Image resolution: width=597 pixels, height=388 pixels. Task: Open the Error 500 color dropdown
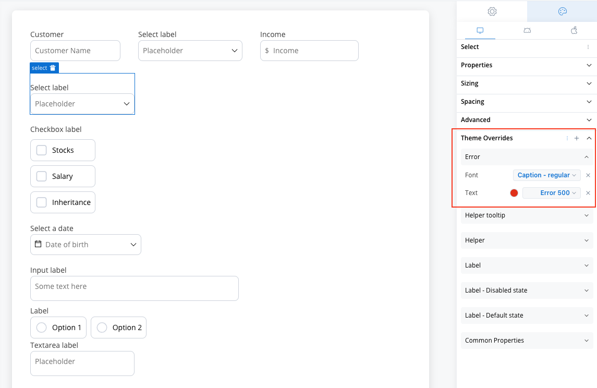click(551, 193)
